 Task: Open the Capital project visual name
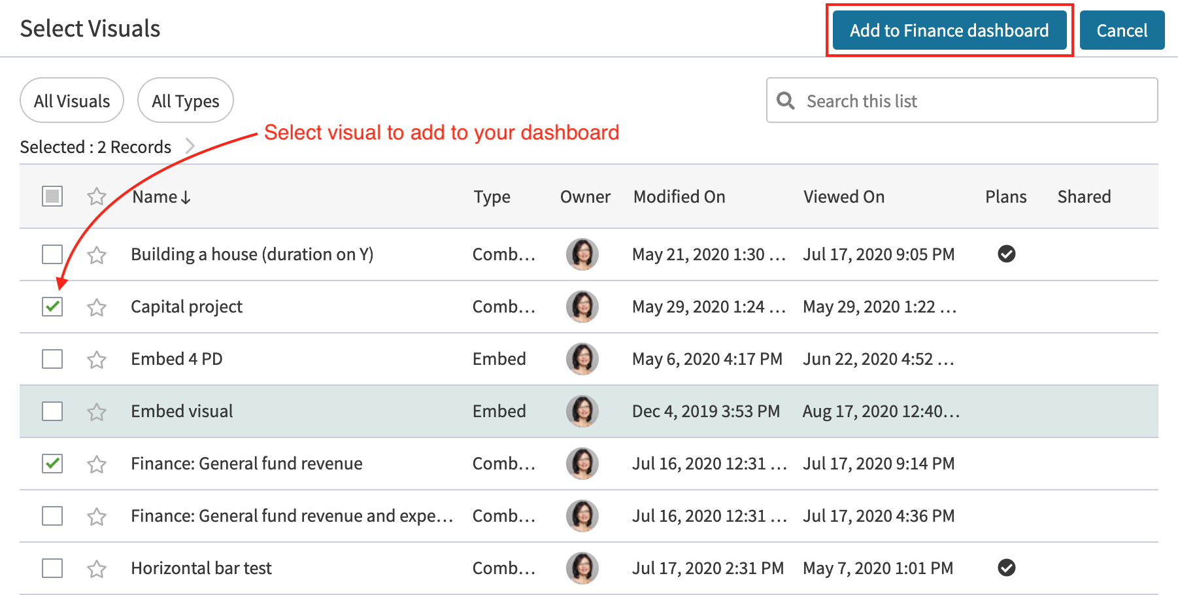coord(186,307)
